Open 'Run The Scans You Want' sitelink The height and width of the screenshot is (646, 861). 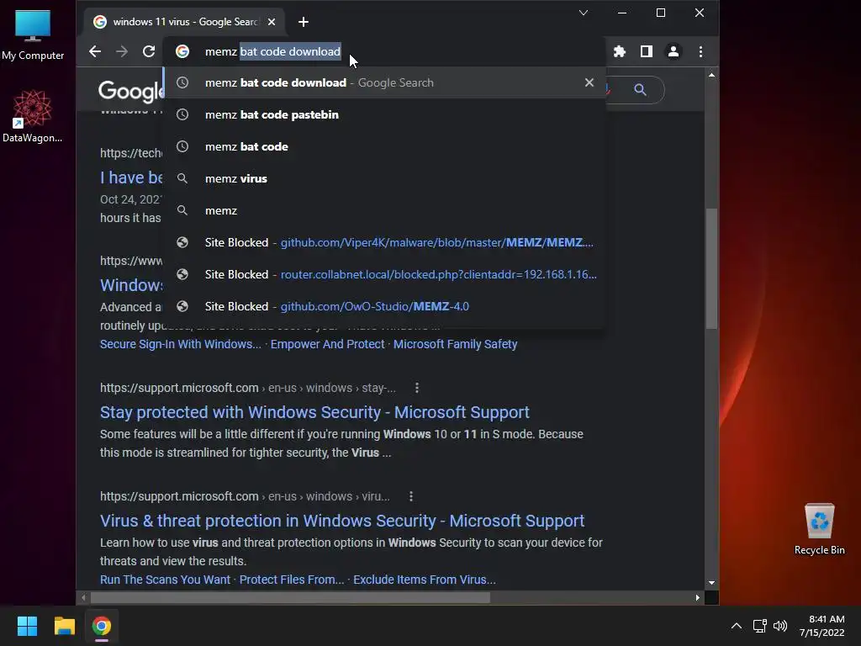coord(165,580)
